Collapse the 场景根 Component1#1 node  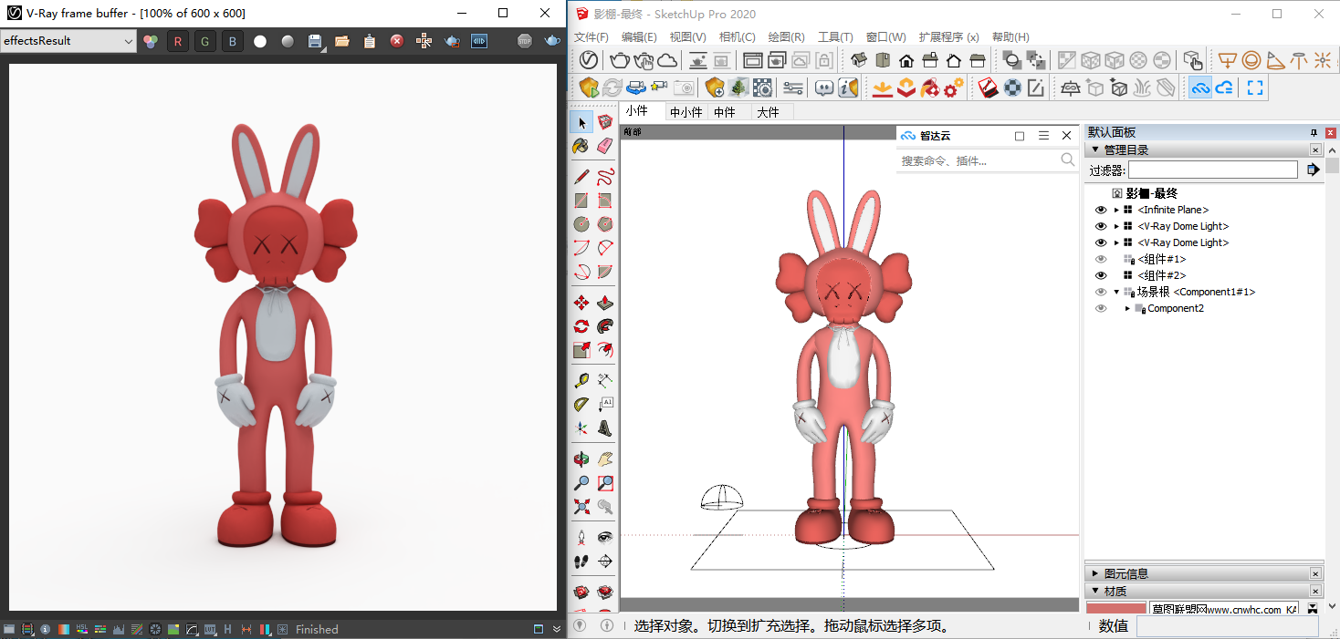1116,292
